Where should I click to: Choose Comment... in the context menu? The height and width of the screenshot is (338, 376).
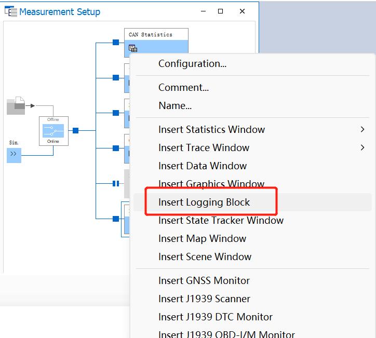pyautogui.click(x=183, y=87)
